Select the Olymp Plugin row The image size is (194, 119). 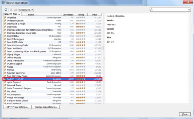53,55
